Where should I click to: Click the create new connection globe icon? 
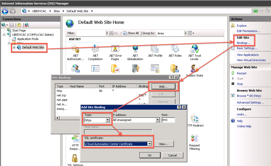[x=4, y=25]
